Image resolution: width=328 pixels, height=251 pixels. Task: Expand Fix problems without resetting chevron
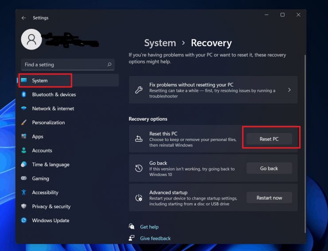pos(289,90)
